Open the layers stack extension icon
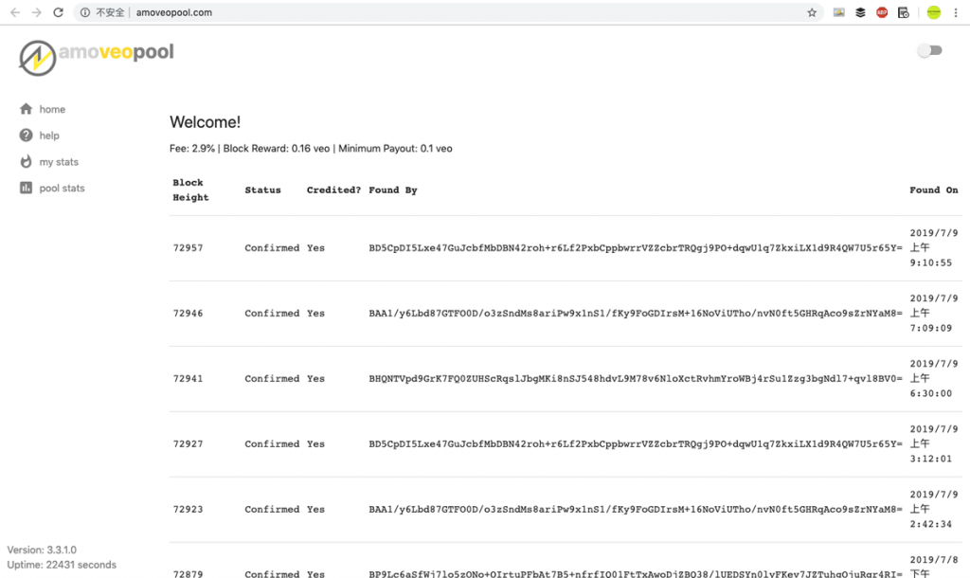 [860, 13]
